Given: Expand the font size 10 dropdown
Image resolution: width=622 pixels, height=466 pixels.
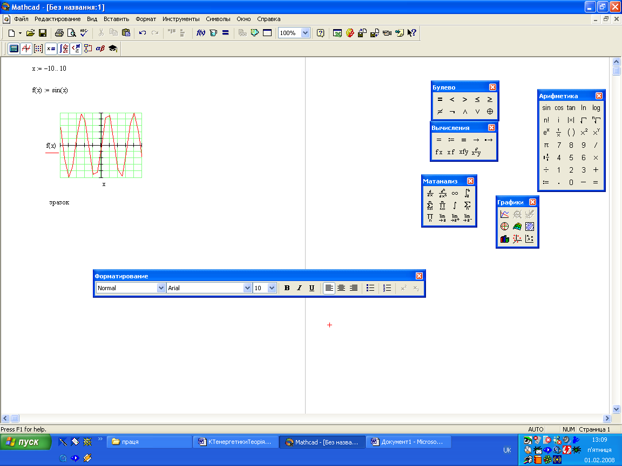Looking at the screenshot, I should [x=272, y=288].
